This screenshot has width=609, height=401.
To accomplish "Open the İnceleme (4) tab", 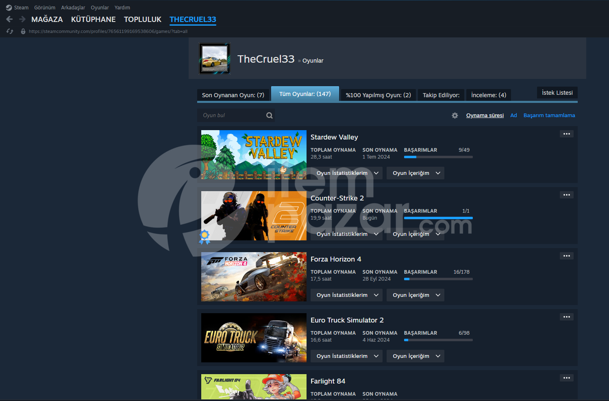I will point(489,95).
